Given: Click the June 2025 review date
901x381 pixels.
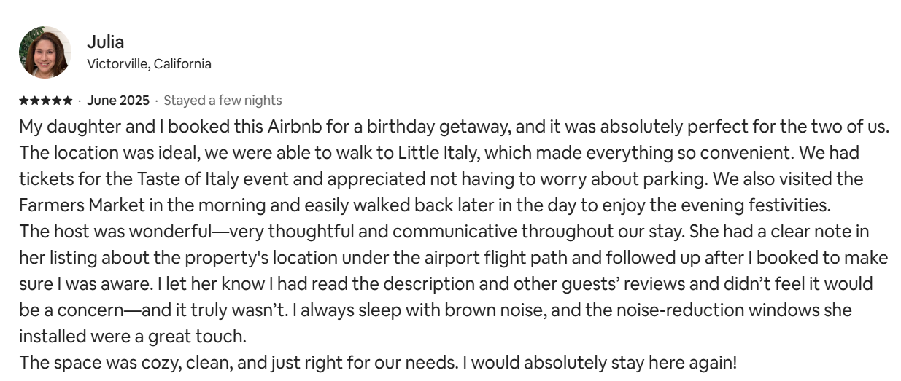Looking at the screenshot, I should click(x=117, y=101).
